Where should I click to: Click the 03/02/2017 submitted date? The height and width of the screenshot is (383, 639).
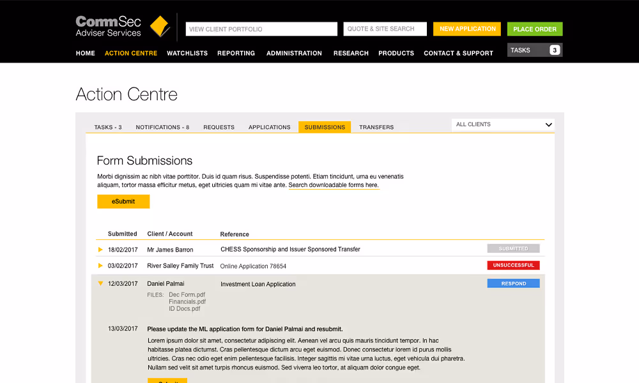(123, 266)
